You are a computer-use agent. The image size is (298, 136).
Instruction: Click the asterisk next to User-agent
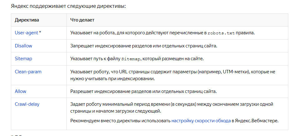pos(40,32)
